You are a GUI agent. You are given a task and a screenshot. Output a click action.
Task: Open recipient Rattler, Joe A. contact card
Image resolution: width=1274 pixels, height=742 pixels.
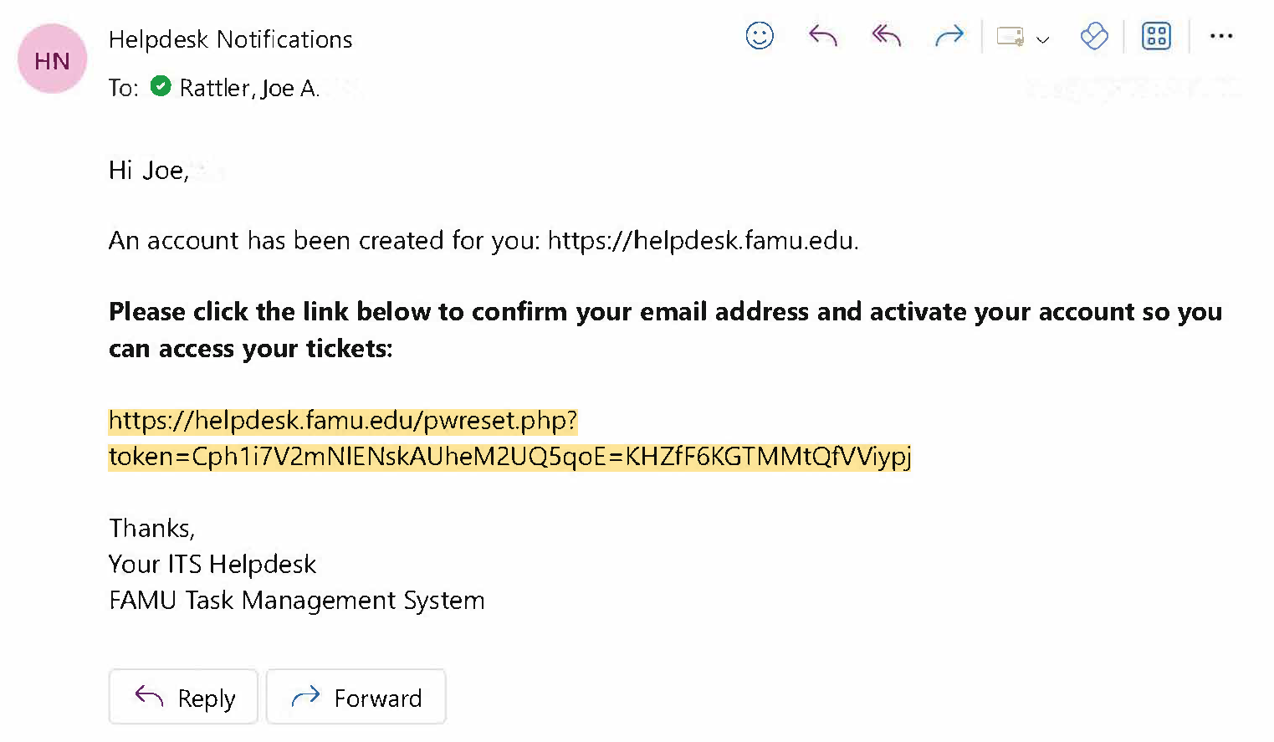(x=249, y=88)
